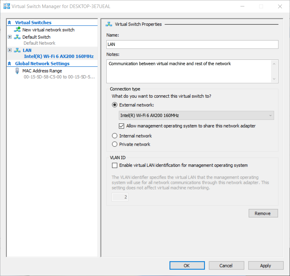Click the Name text field
Image resolution: width=290 pixels, height=276 pixels.
pos(192,44)
